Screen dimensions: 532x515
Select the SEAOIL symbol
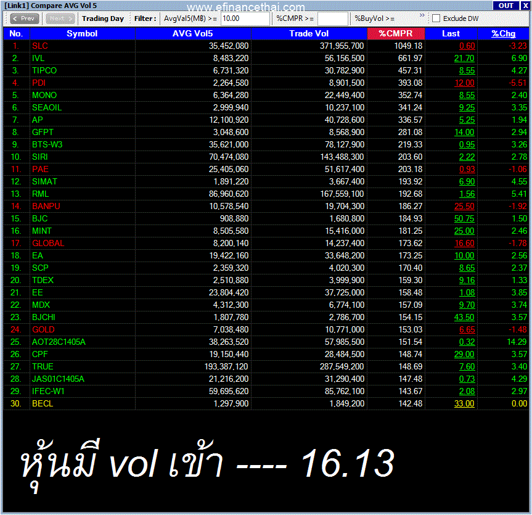[x=47, y=107]
